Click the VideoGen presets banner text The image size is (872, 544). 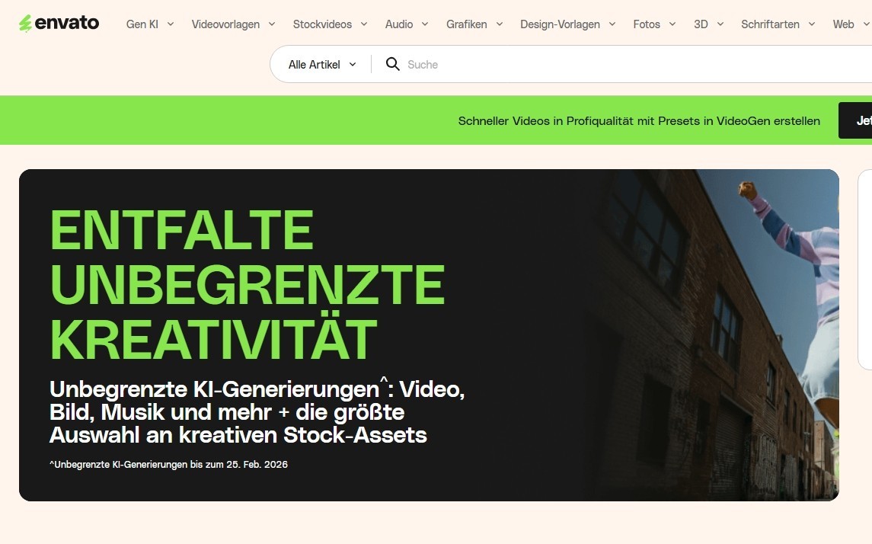pyautogui.click(x=639, y=121)
